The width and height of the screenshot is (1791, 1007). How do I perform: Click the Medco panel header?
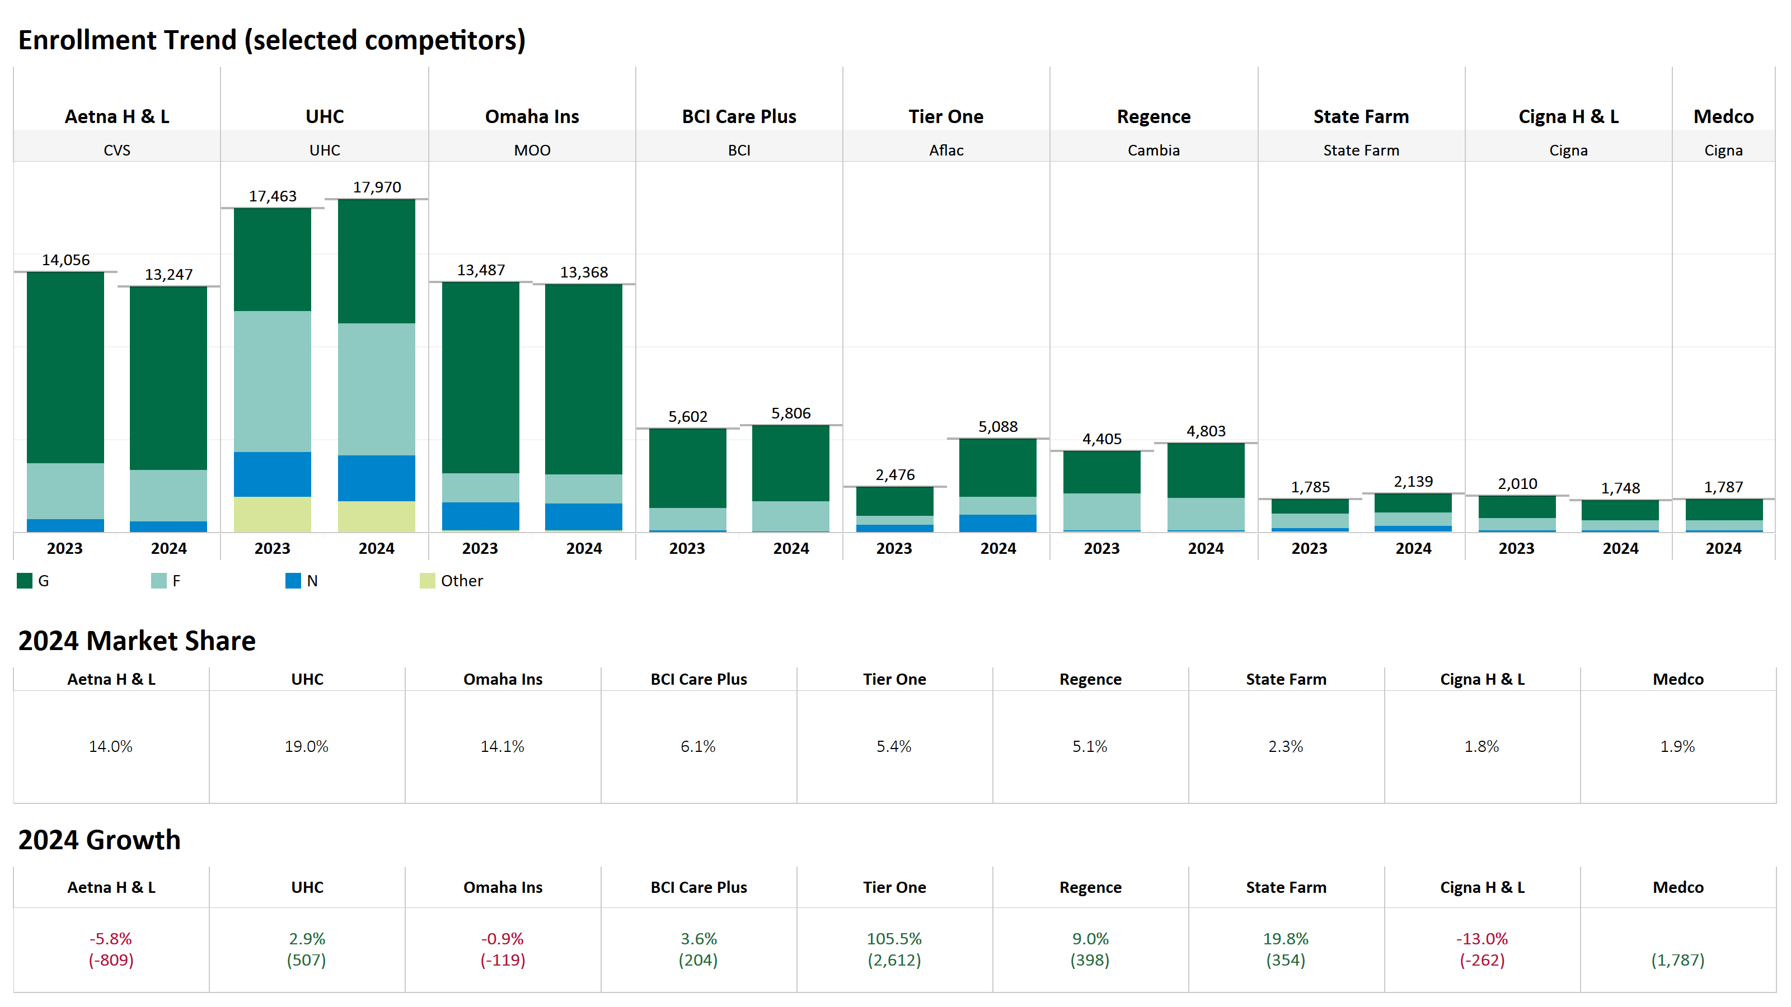1724,116
